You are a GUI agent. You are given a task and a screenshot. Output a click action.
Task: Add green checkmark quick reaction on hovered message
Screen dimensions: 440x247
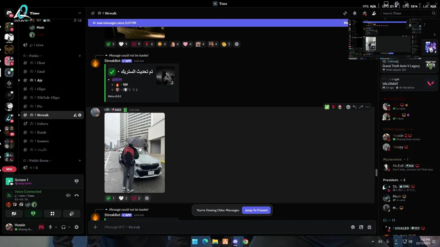click(327, 107)
